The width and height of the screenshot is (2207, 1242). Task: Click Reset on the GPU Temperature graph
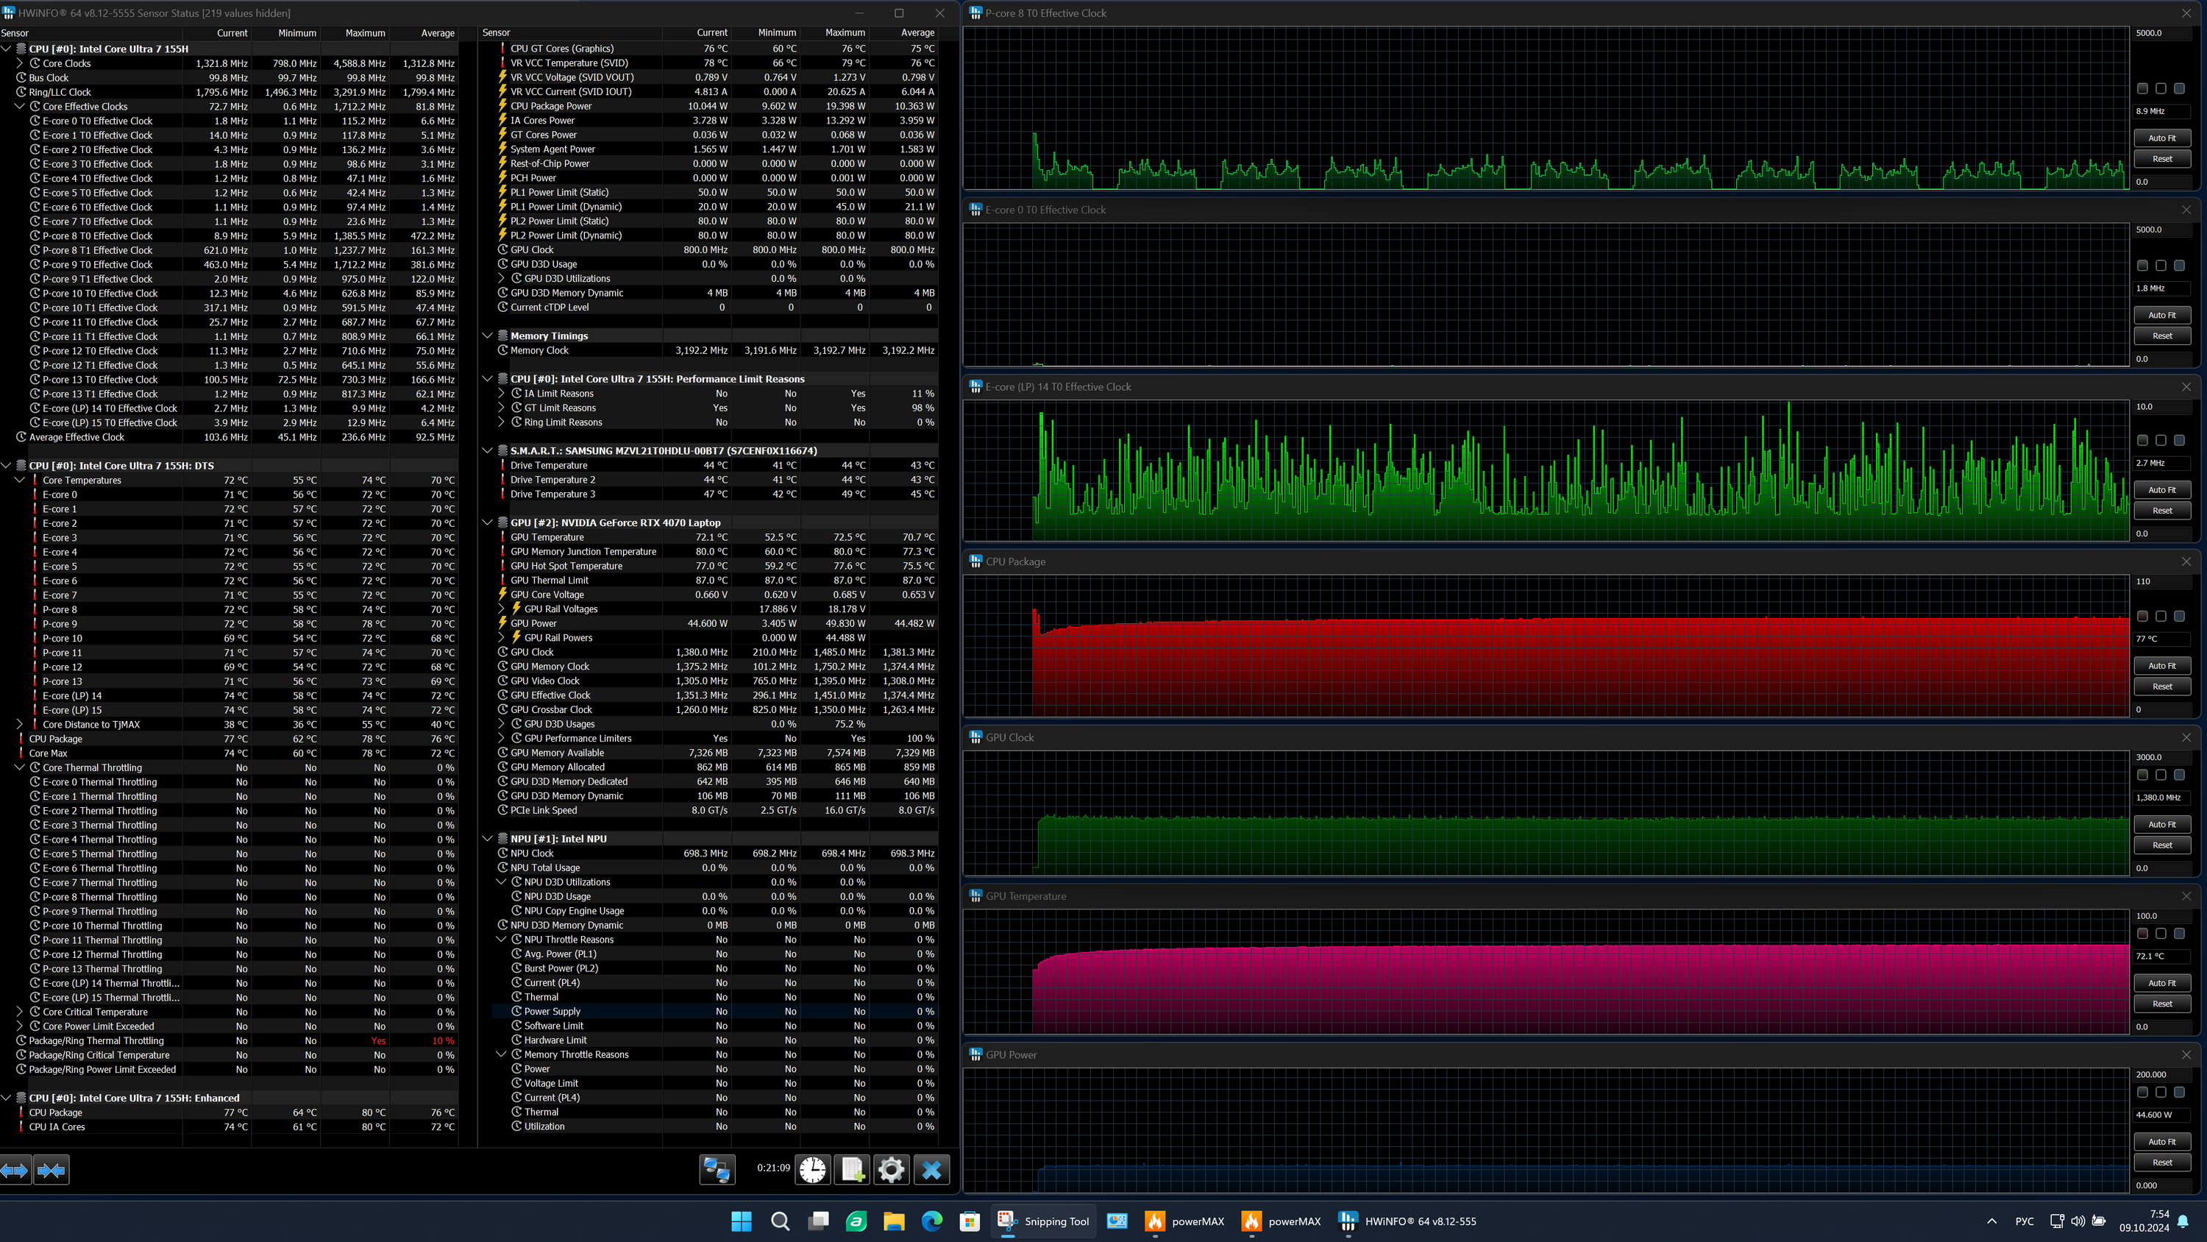coord(2161,1004)
